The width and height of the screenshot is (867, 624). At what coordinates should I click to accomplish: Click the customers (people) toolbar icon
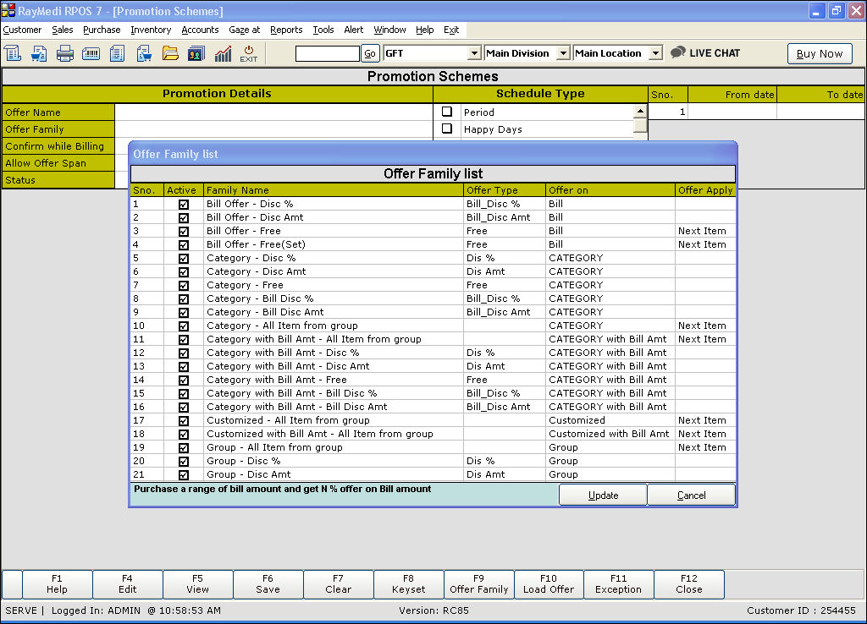click(x=196, y=53)
